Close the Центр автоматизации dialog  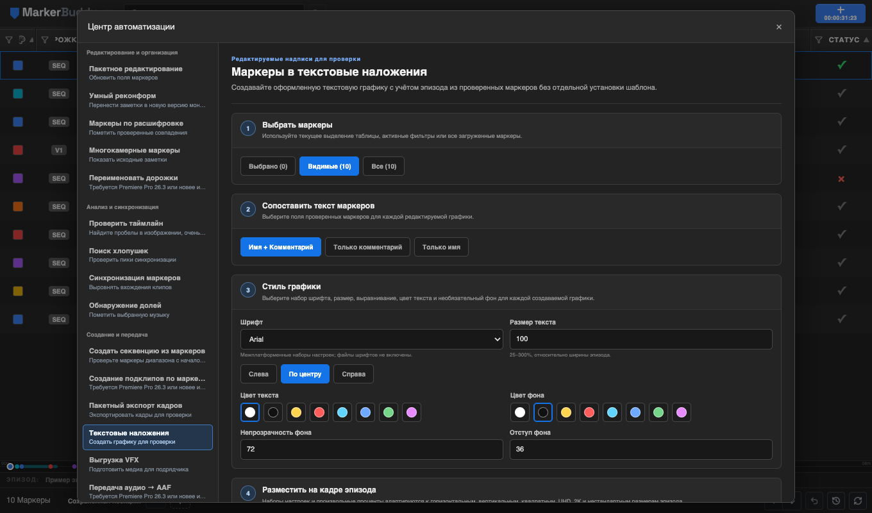[779, 27]
